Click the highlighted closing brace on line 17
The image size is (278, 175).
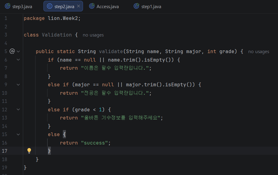pos(49,151)
